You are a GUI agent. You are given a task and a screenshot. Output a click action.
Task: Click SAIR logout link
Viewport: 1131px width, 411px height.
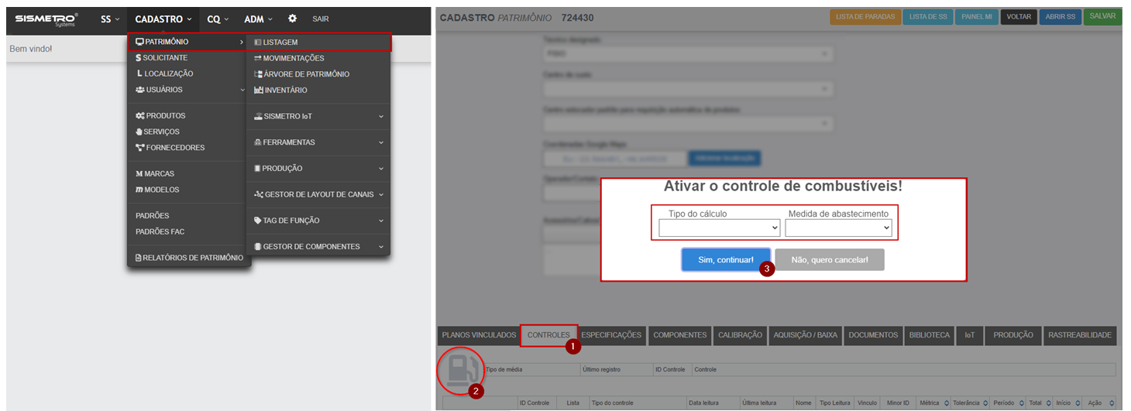click(x=321, y=19)
